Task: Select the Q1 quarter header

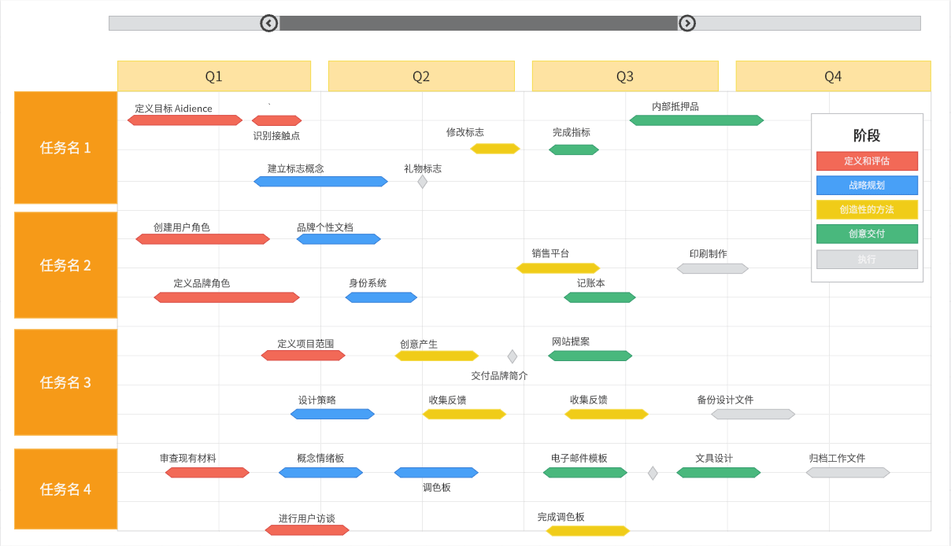Action: pos(214,76)
